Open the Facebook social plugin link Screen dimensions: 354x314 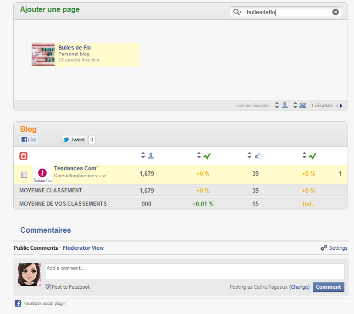click(44, 303)
